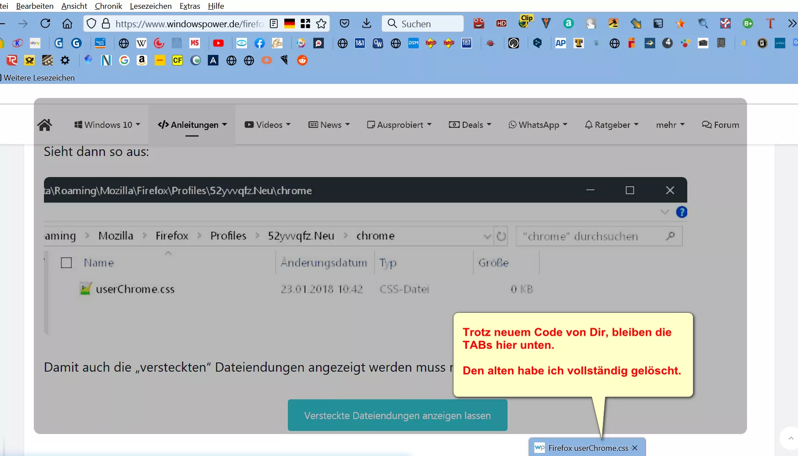Focus the Suchen search field
Image resolution: width=798 pixels, height=456 pixels.
click(x=423, y=24)
